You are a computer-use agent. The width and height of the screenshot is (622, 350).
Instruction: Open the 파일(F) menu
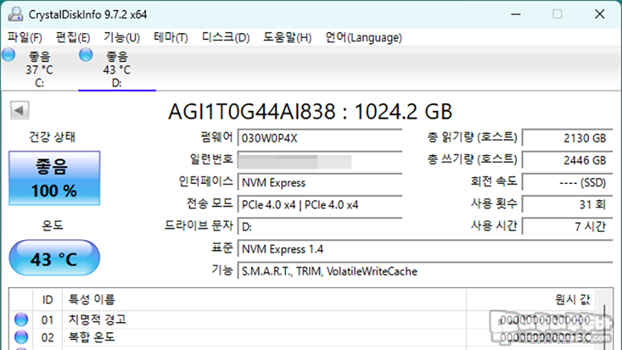25,38
